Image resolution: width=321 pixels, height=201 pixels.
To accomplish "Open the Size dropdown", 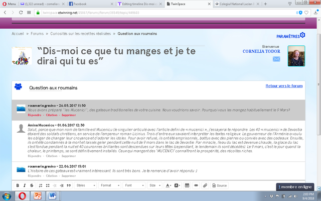I will [x=155, y=185].
